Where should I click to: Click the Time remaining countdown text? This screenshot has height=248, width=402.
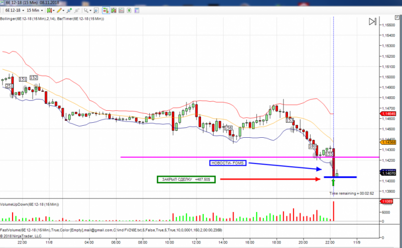click(351, 193)
